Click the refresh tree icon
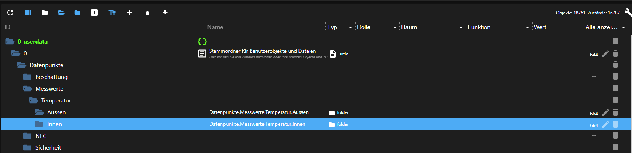Image resolution: width=632 pixels, height=153 pixels. [x=10, y=13]
